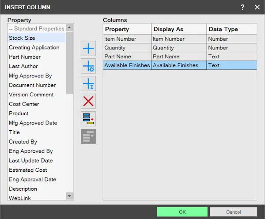Viewport: 265px width, 219px height.
Task: Select Available Finishes in Property column
Action: coord(127,65)
